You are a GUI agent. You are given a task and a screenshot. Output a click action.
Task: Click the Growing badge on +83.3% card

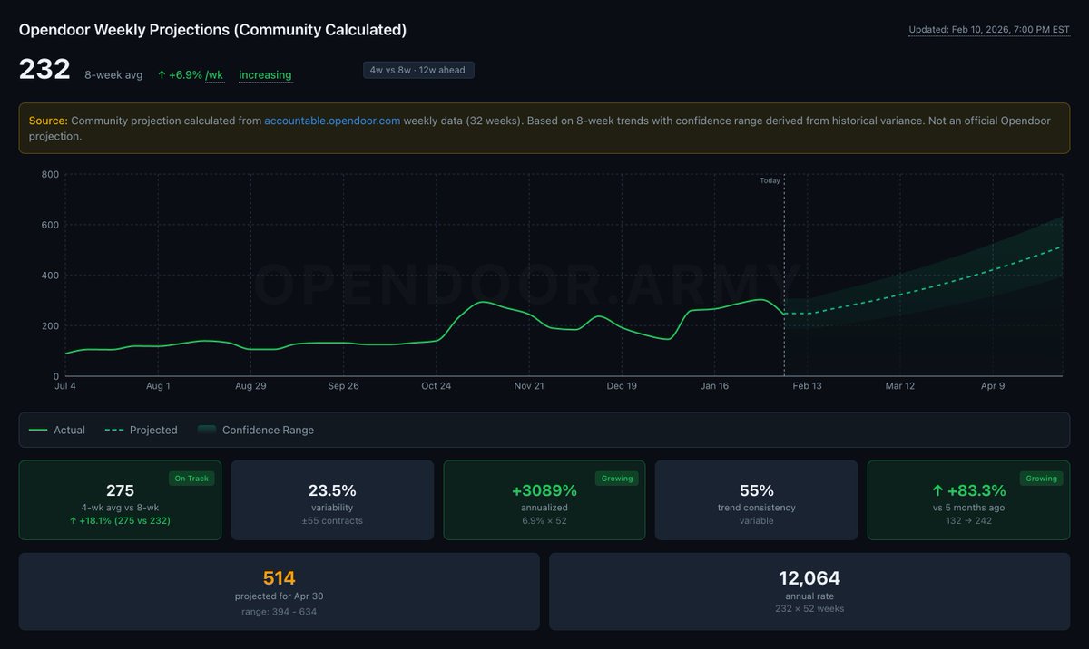point(1041,478)
